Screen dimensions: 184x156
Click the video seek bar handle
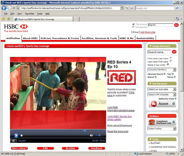click(85, 131)
